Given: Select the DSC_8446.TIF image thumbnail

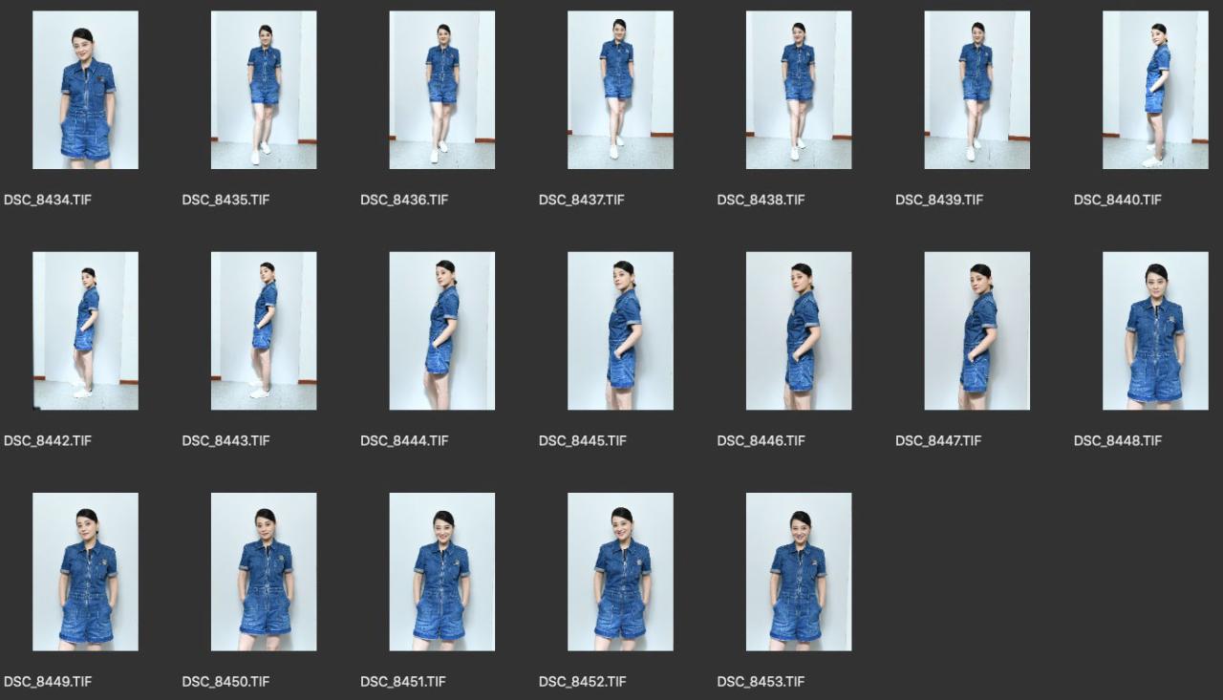Looking at the screenshot, I should click(799, 330).
